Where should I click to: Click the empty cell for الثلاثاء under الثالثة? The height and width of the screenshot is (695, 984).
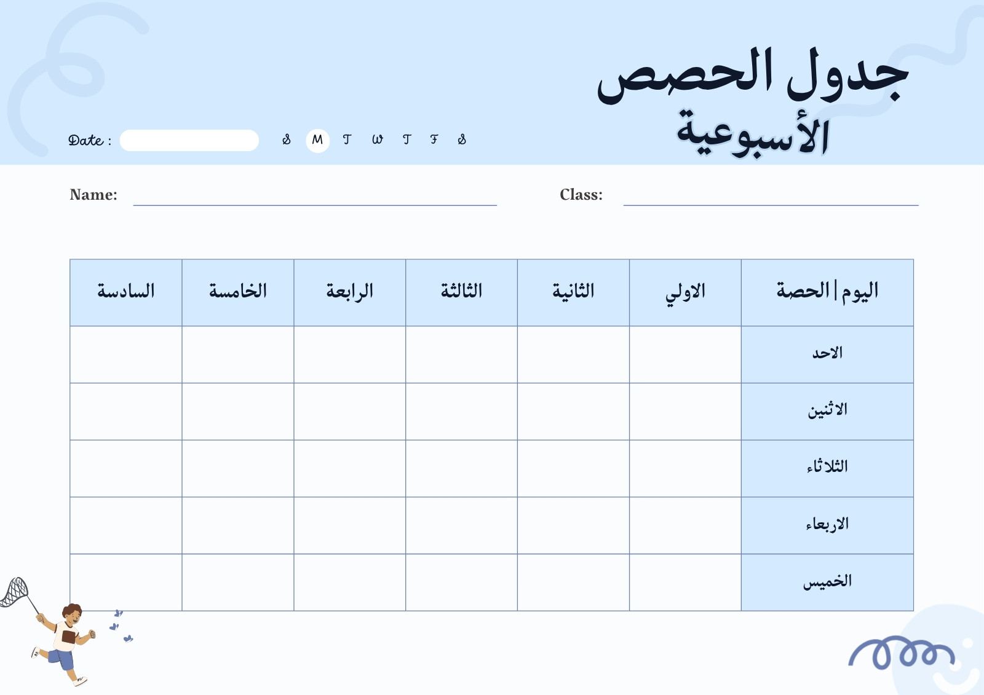click(461, 468)
